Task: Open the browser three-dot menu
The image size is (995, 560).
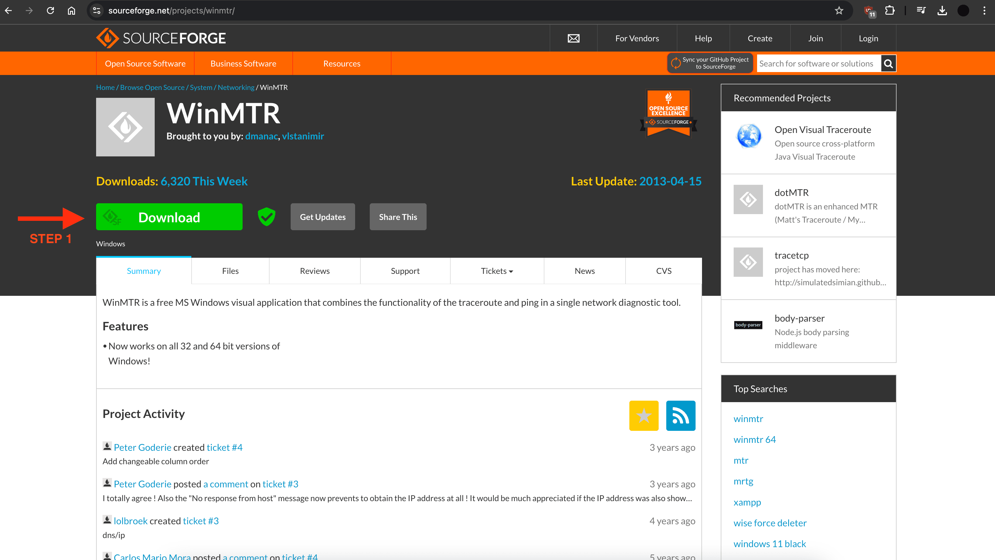Action: coord(984,11)
